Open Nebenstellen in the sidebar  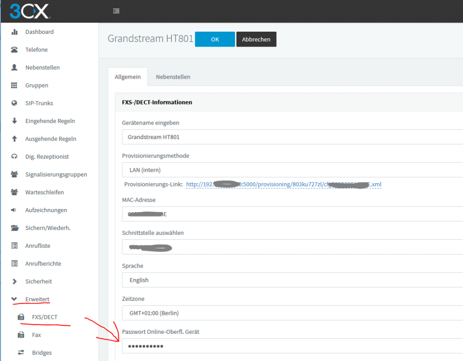[x=43, y=67]
